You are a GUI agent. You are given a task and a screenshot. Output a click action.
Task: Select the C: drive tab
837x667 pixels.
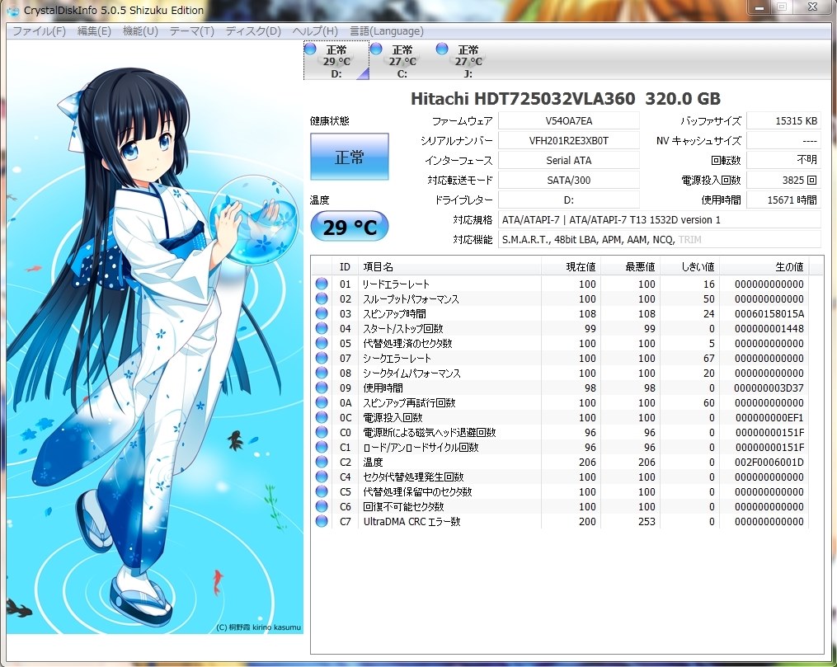[x=402, y=60]
